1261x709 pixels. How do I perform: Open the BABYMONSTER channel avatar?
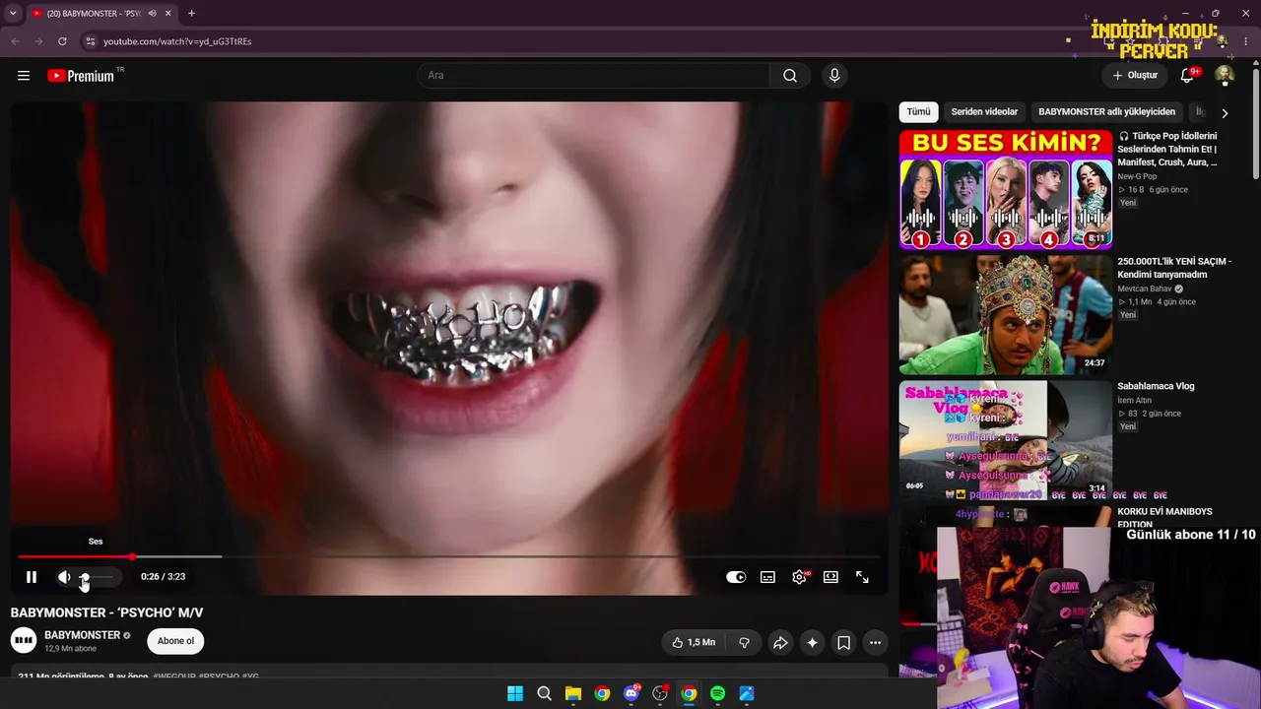point(24,641)
